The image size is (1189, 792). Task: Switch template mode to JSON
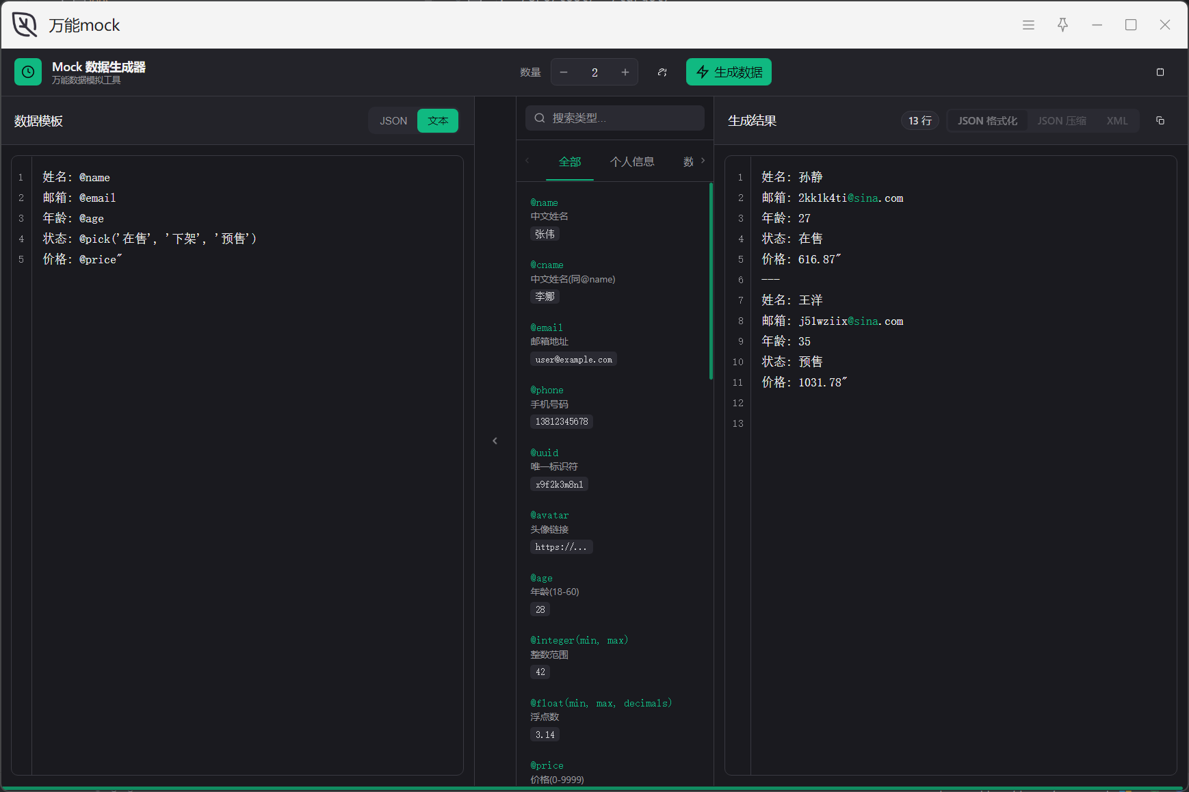pyautogui.click(x=393, y=120)
